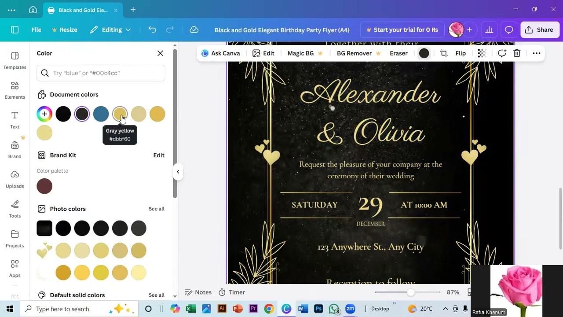Select the Gray yellow #dbbf60 swatch
The height and width of the screenshot is (317, 563).
click(120, 114)
